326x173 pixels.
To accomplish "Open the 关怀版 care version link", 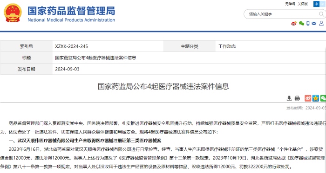I will click(303, 4).
